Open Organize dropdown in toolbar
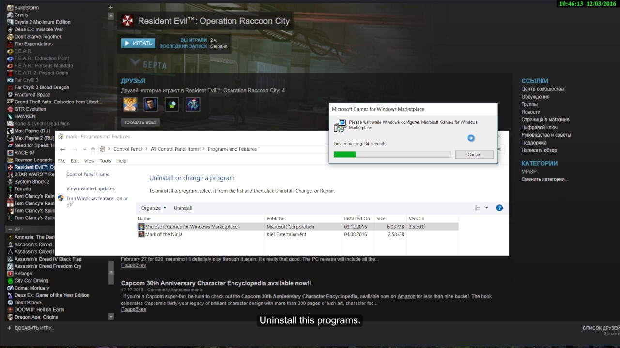Image resolution: width=620 pixels, height=348 pixels. 154,208
